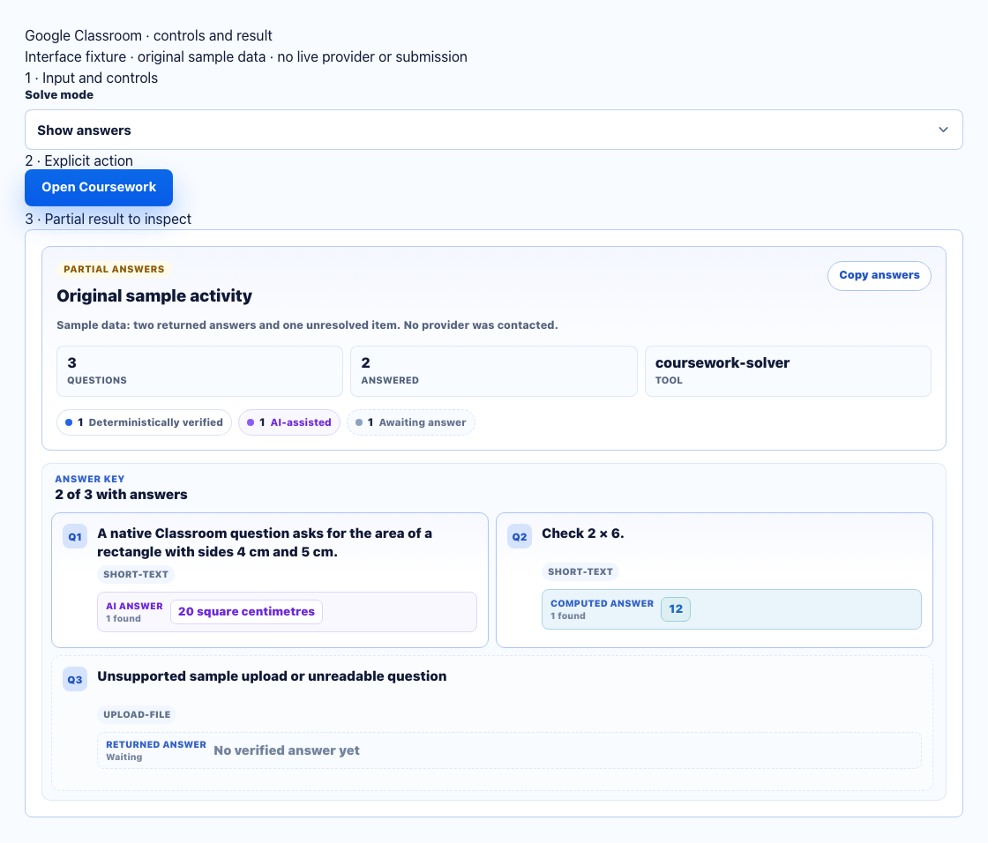Select the Q3 badge
Viewport: 988px width, 843px height.
click(75, 680)
